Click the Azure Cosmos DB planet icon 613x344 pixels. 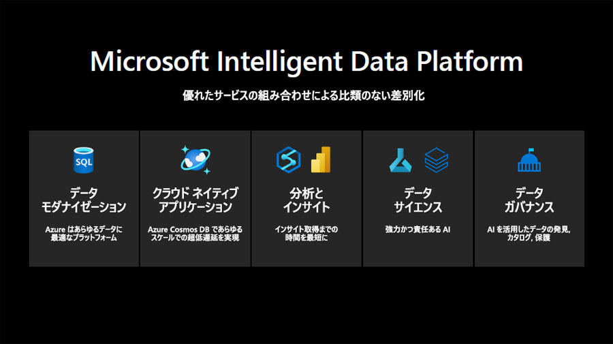click(x=195, y=160)
